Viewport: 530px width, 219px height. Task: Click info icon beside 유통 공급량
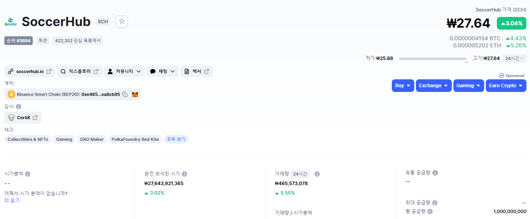435,173
